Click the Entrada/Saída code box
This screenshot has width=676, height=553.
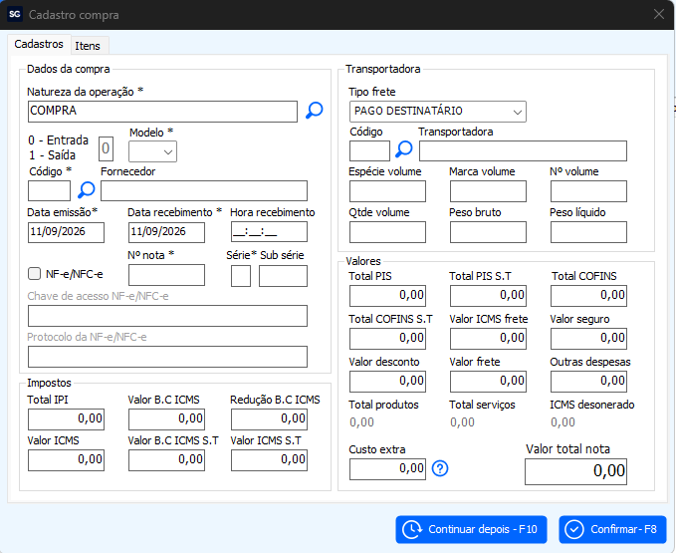[x=106, y=148]
